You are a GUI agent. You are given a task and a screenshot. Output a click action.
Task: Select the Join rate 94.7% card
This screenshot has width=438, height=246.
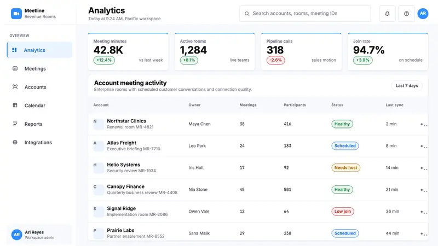pyautogui.click(x=388, y=51)
